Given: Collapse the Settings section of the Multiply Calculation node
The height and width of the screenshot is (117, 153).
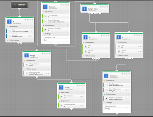Looking at the screenshot, I should click(129, 103).
